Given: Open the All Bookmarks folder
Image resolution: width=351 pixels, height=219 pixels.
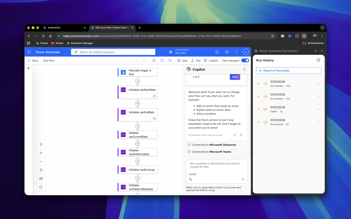Looking at the screenshot, I should pyautogui.click(x=313, y=43).
